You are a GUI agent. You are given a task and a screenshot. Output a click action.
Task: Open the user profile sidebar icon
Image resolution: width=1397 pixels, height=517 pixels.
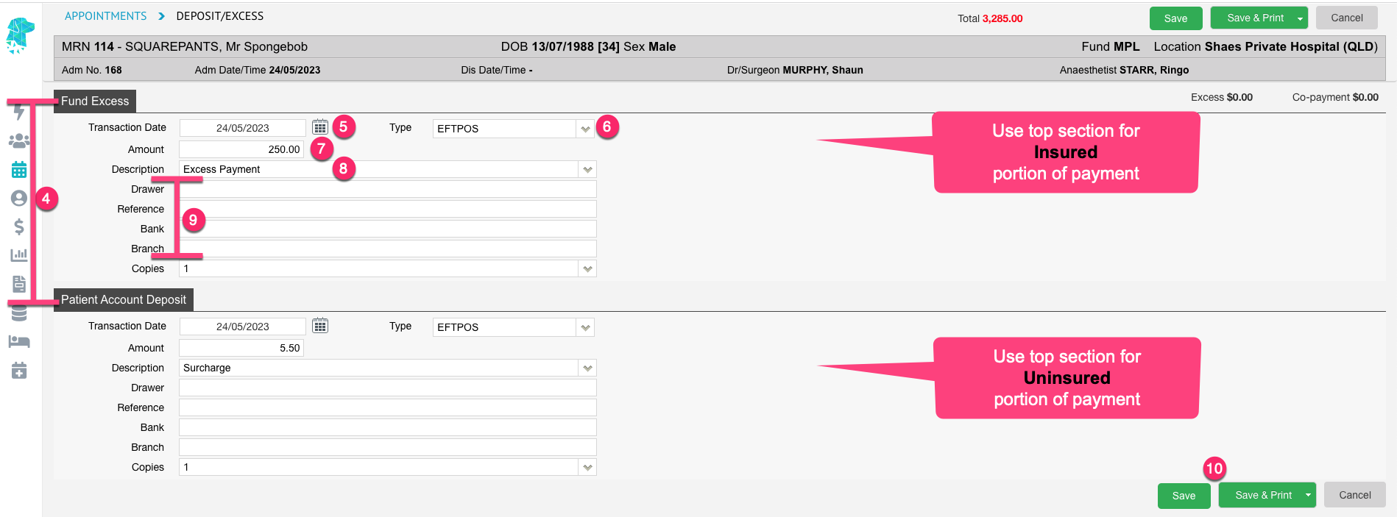[x=19, y=199]
